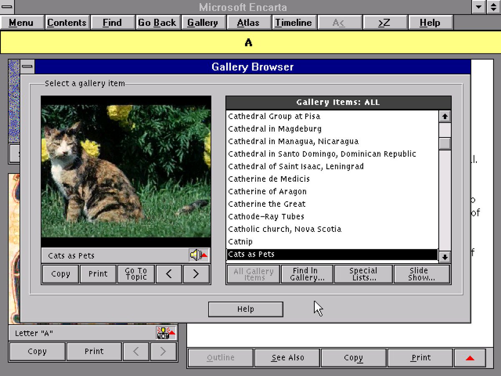Play the Cats as Pets audio speaker icon
Viewport: 501px width, 376px height.
199,255
